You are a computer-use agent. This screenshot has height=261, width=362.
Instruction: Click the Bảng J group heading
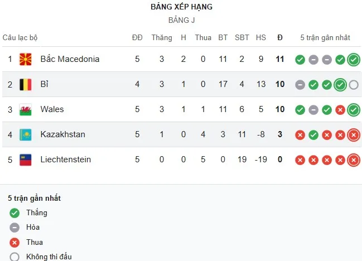pos(181,20)
